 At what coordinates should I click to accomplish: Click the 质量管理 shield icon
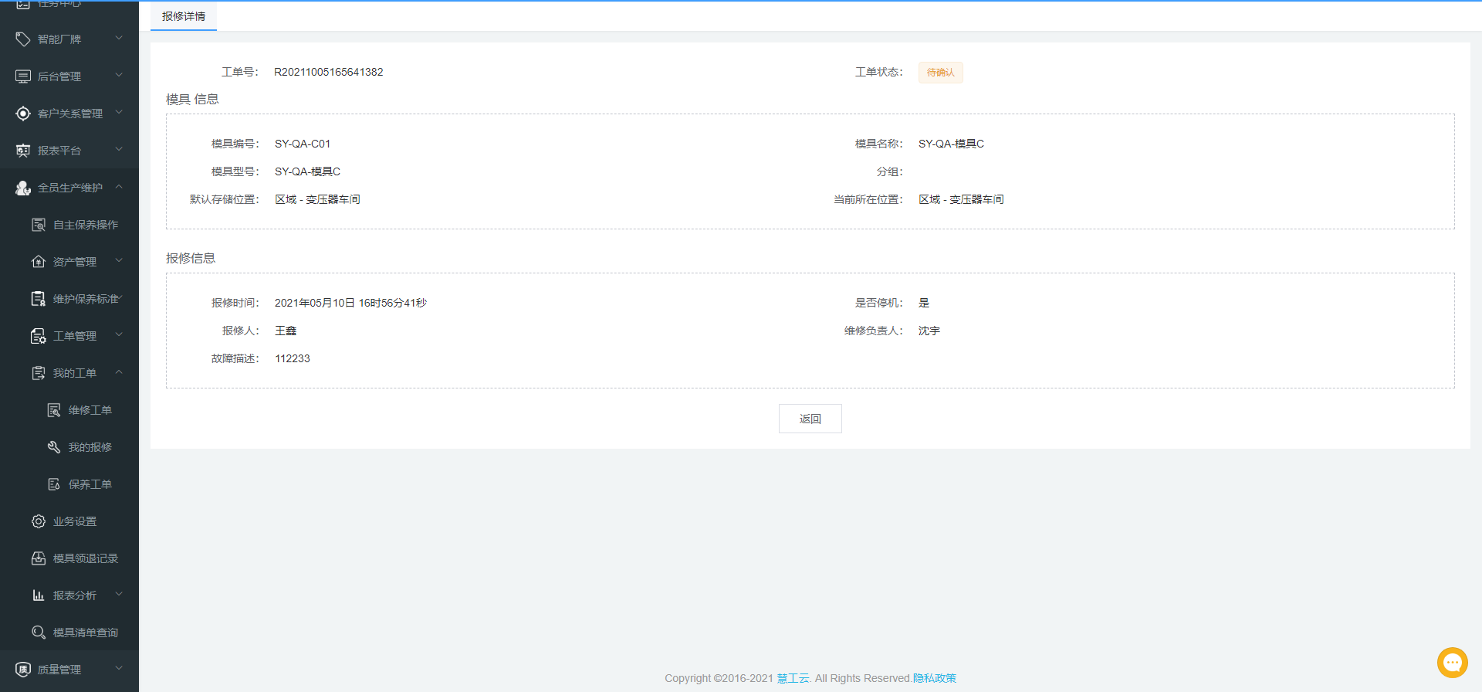23,670
